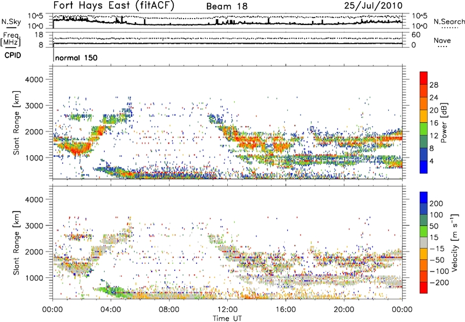Click the 4000 tick on the power panel
Viewport: 465px width, 322px height.
click(34, 80)
